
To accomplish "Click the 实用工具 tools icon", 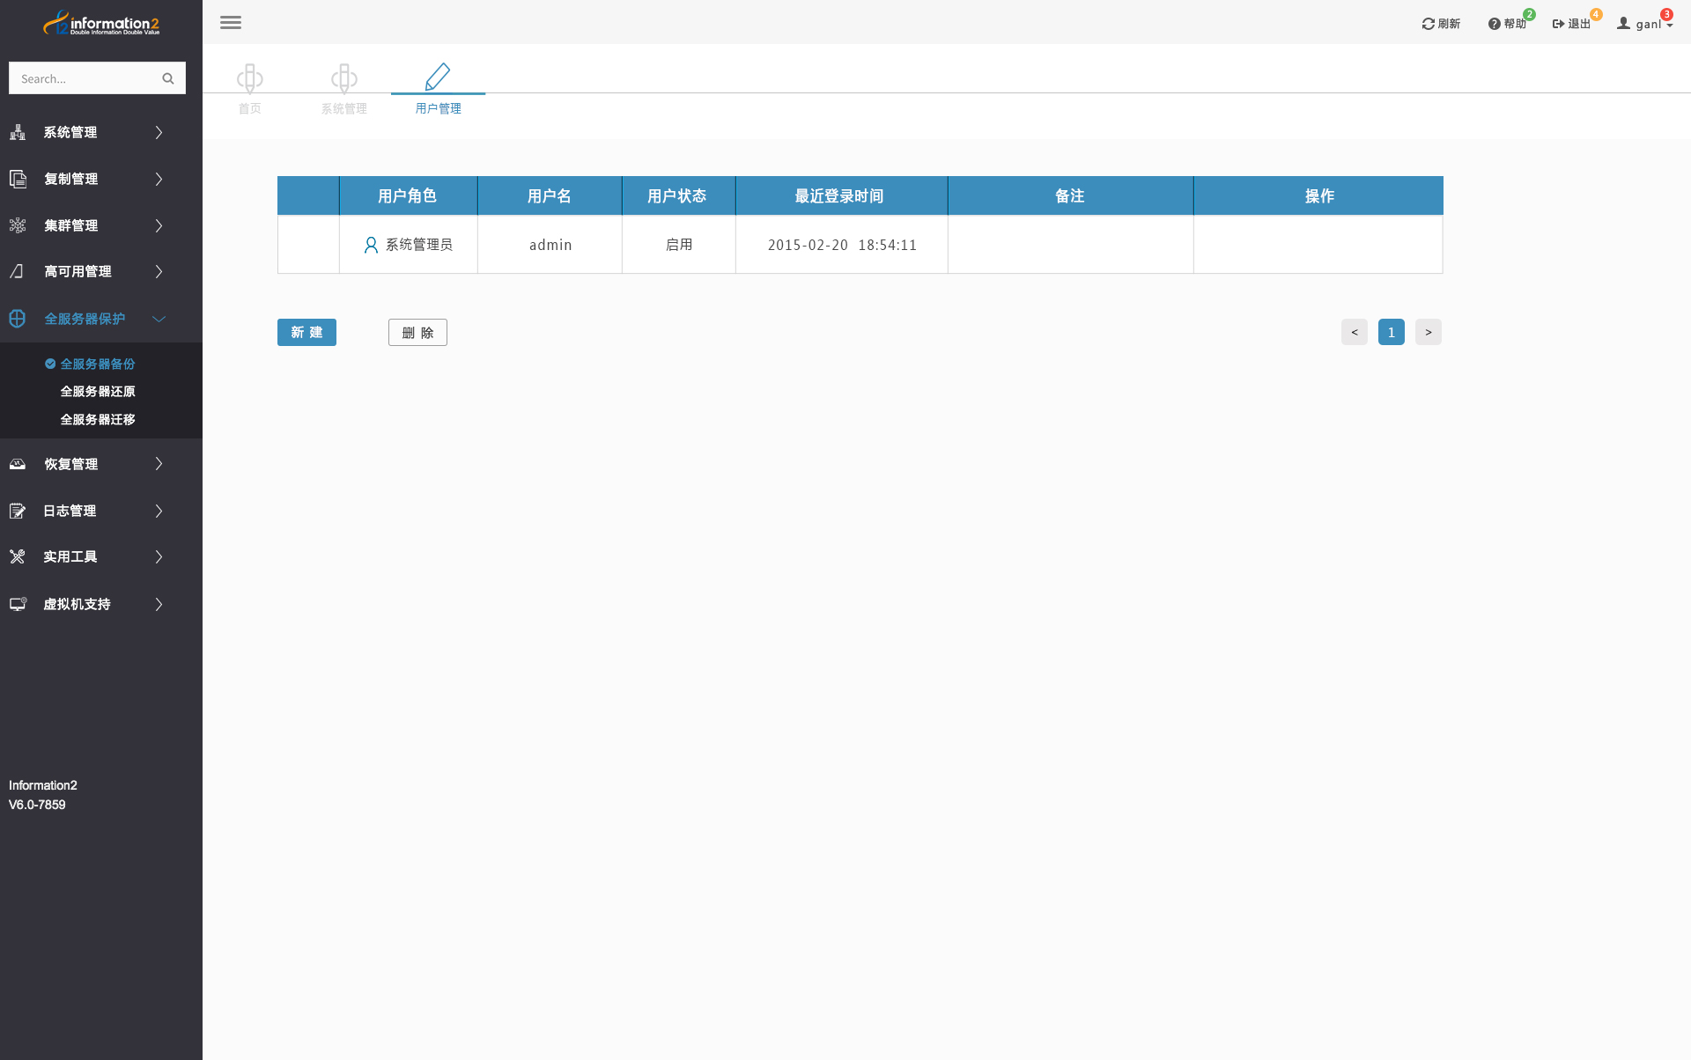I will coord(18,556).
